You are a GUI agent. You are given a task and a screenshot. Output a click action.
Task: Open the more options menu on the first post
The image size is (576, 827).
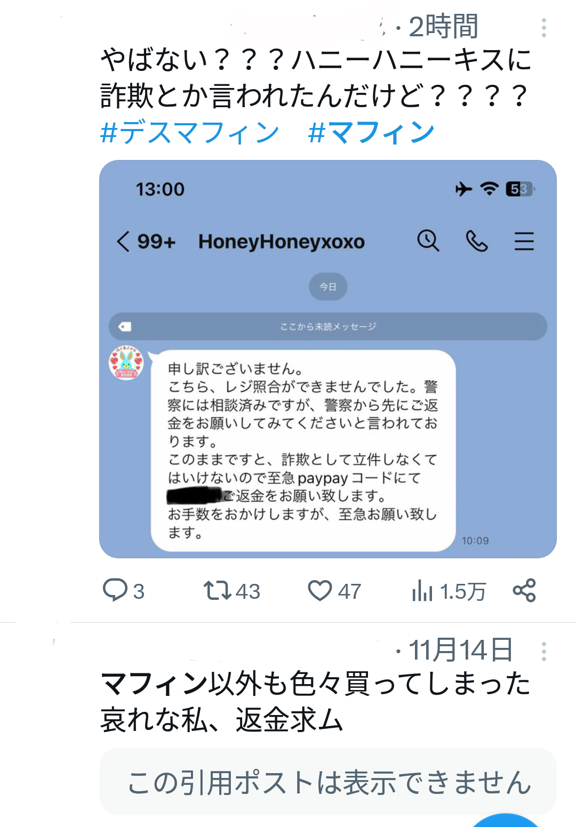(x=543, y=28)
